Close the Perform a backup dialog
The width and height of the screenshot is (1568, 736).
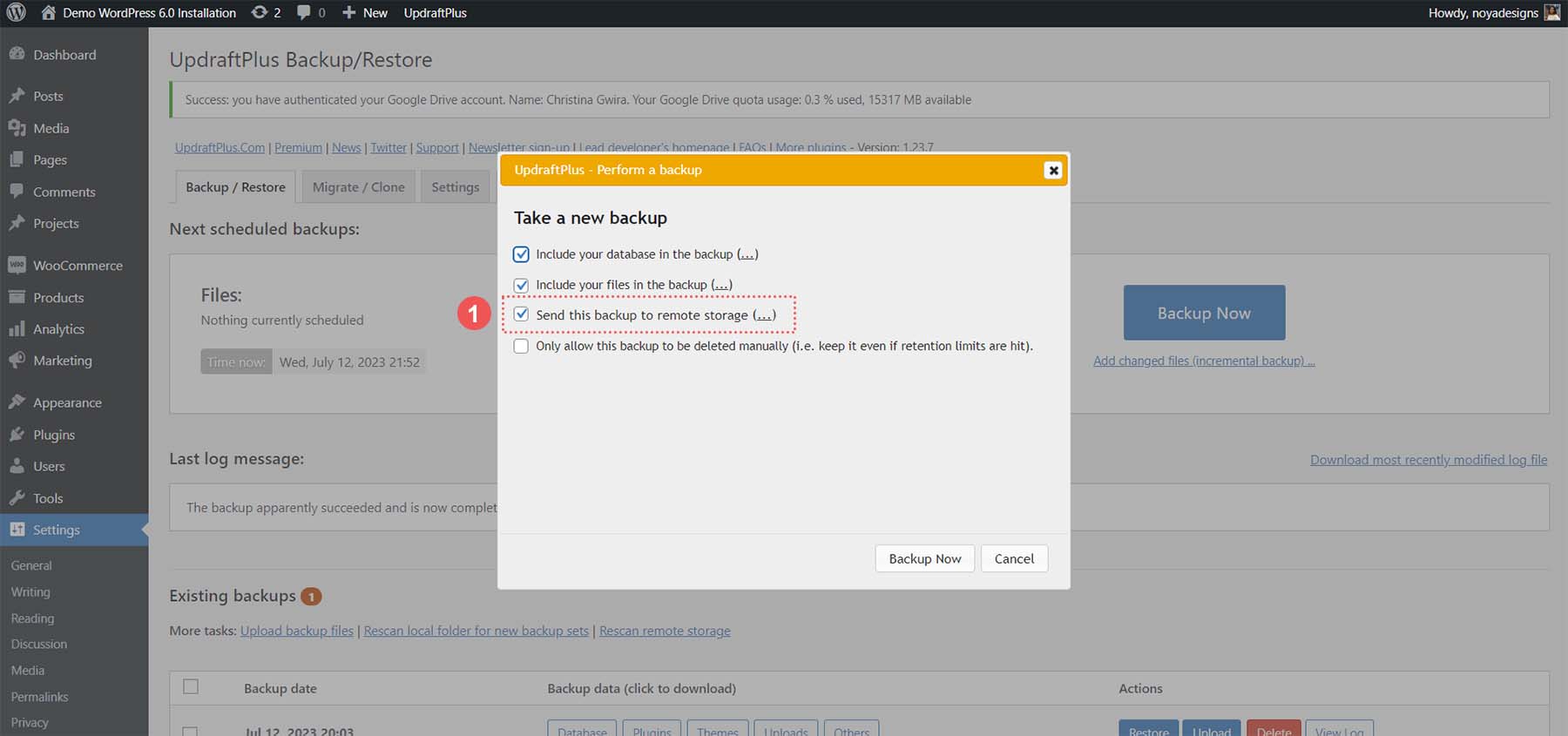pos(1053,170)
